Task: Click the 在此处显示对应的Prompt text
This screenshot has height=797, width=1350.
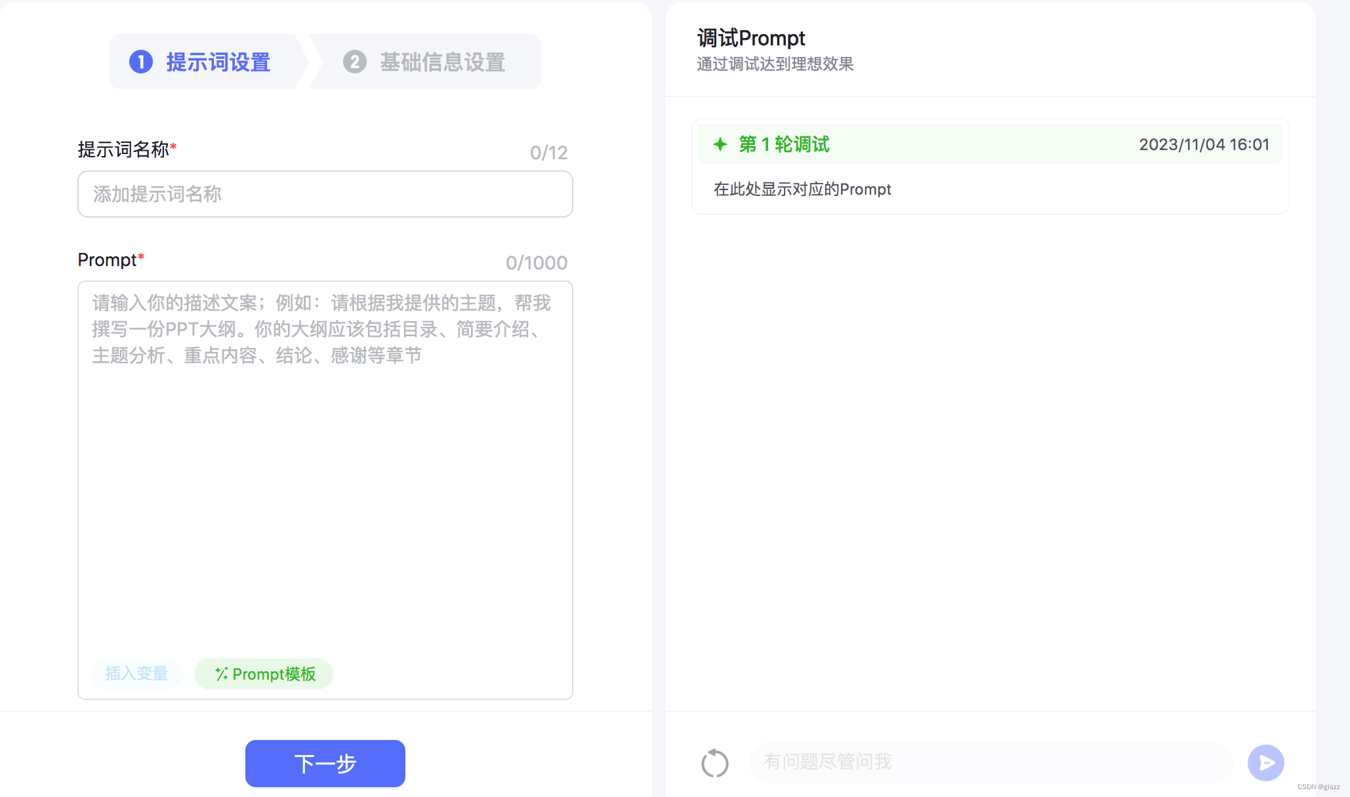Action: (x=802, y=189)
